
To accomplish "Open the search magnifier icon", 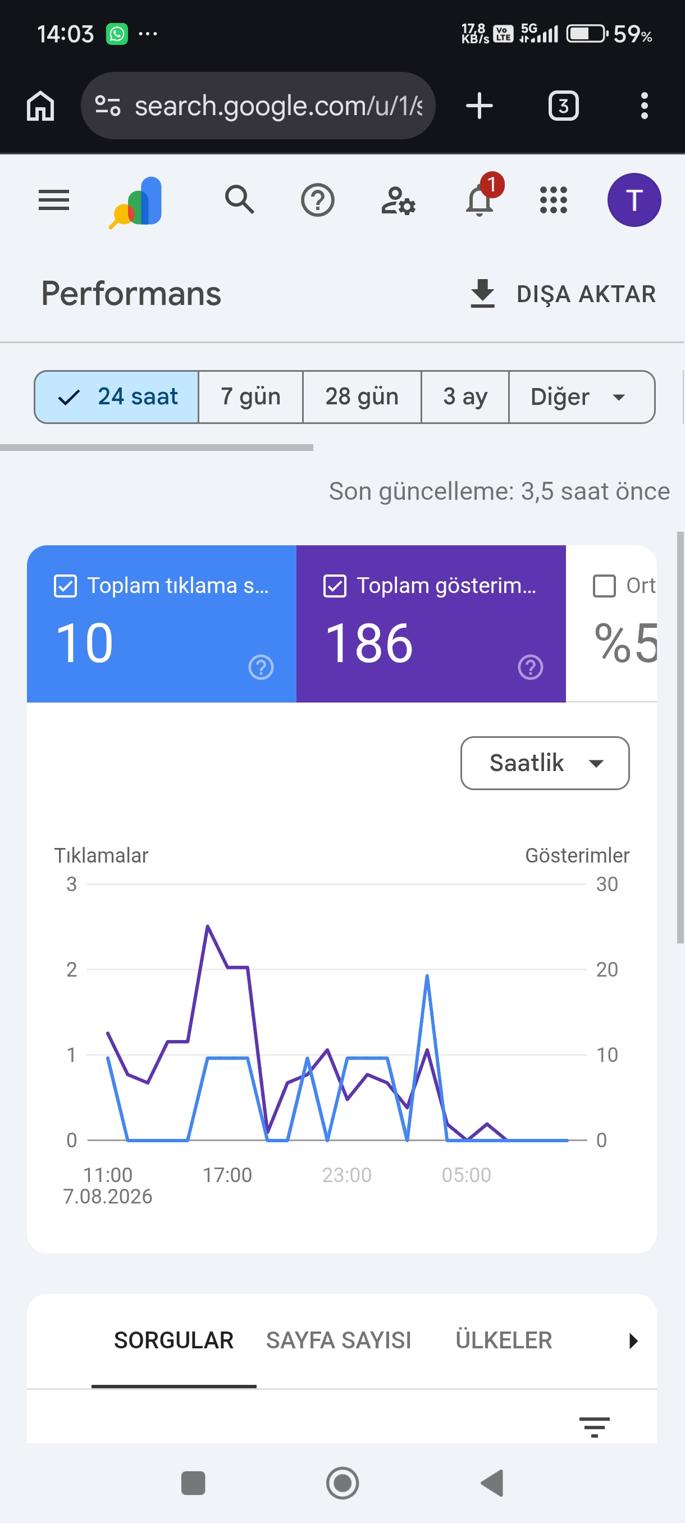I will tap(239, 199).
